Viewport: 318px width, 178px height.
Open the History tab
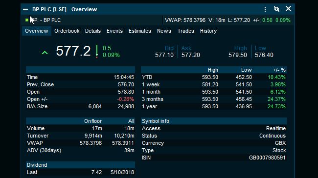pyautogui.click(x=208, y=31)
